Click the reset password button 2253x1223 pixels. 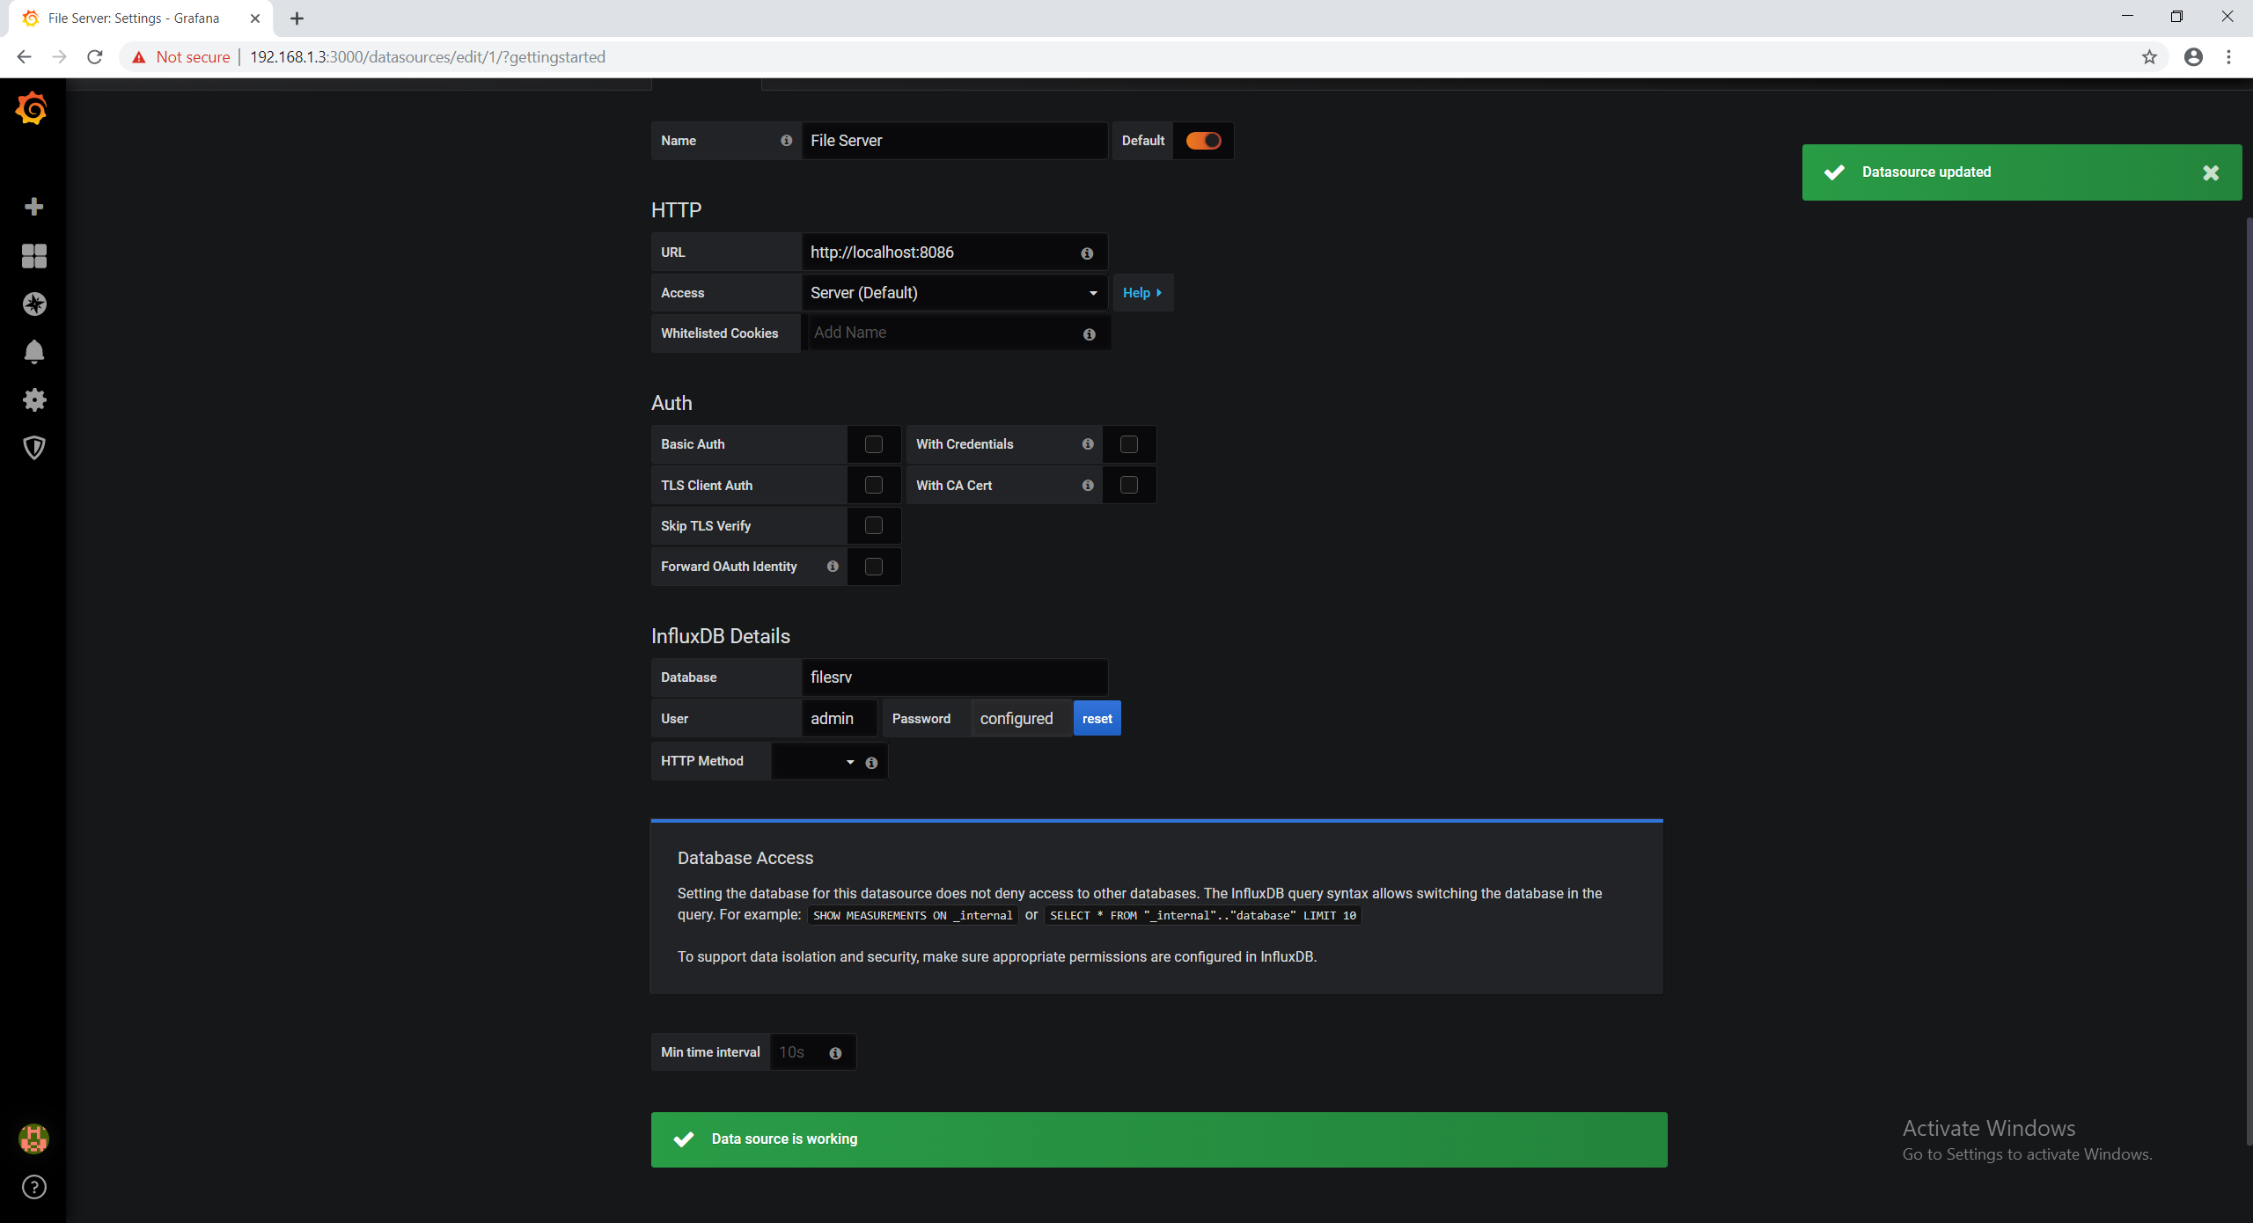point(1097,719)
